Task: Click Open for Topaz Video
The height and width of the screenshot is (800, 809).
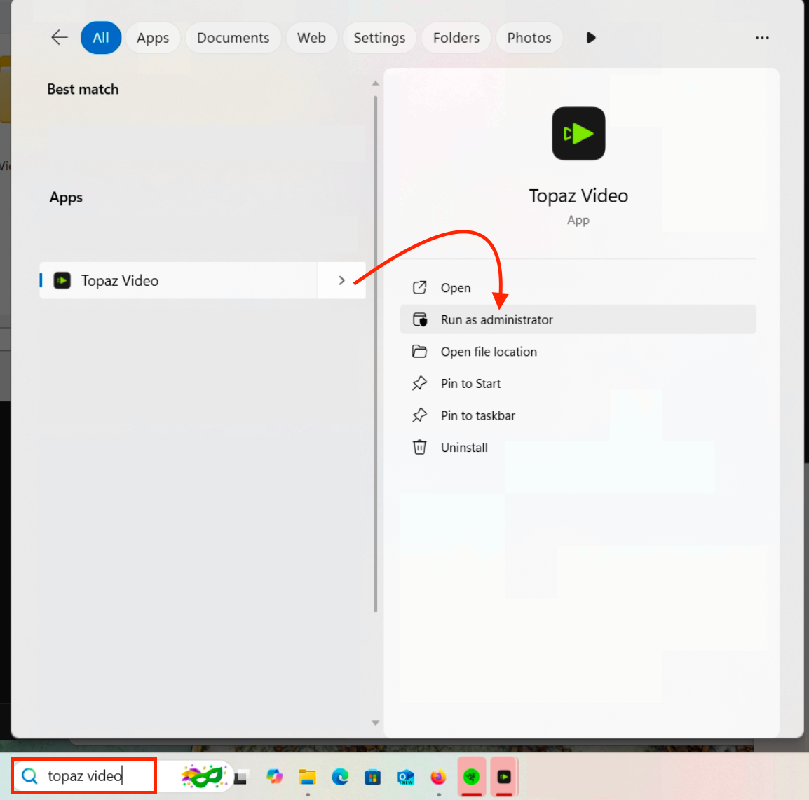Action: click(578, 288)
